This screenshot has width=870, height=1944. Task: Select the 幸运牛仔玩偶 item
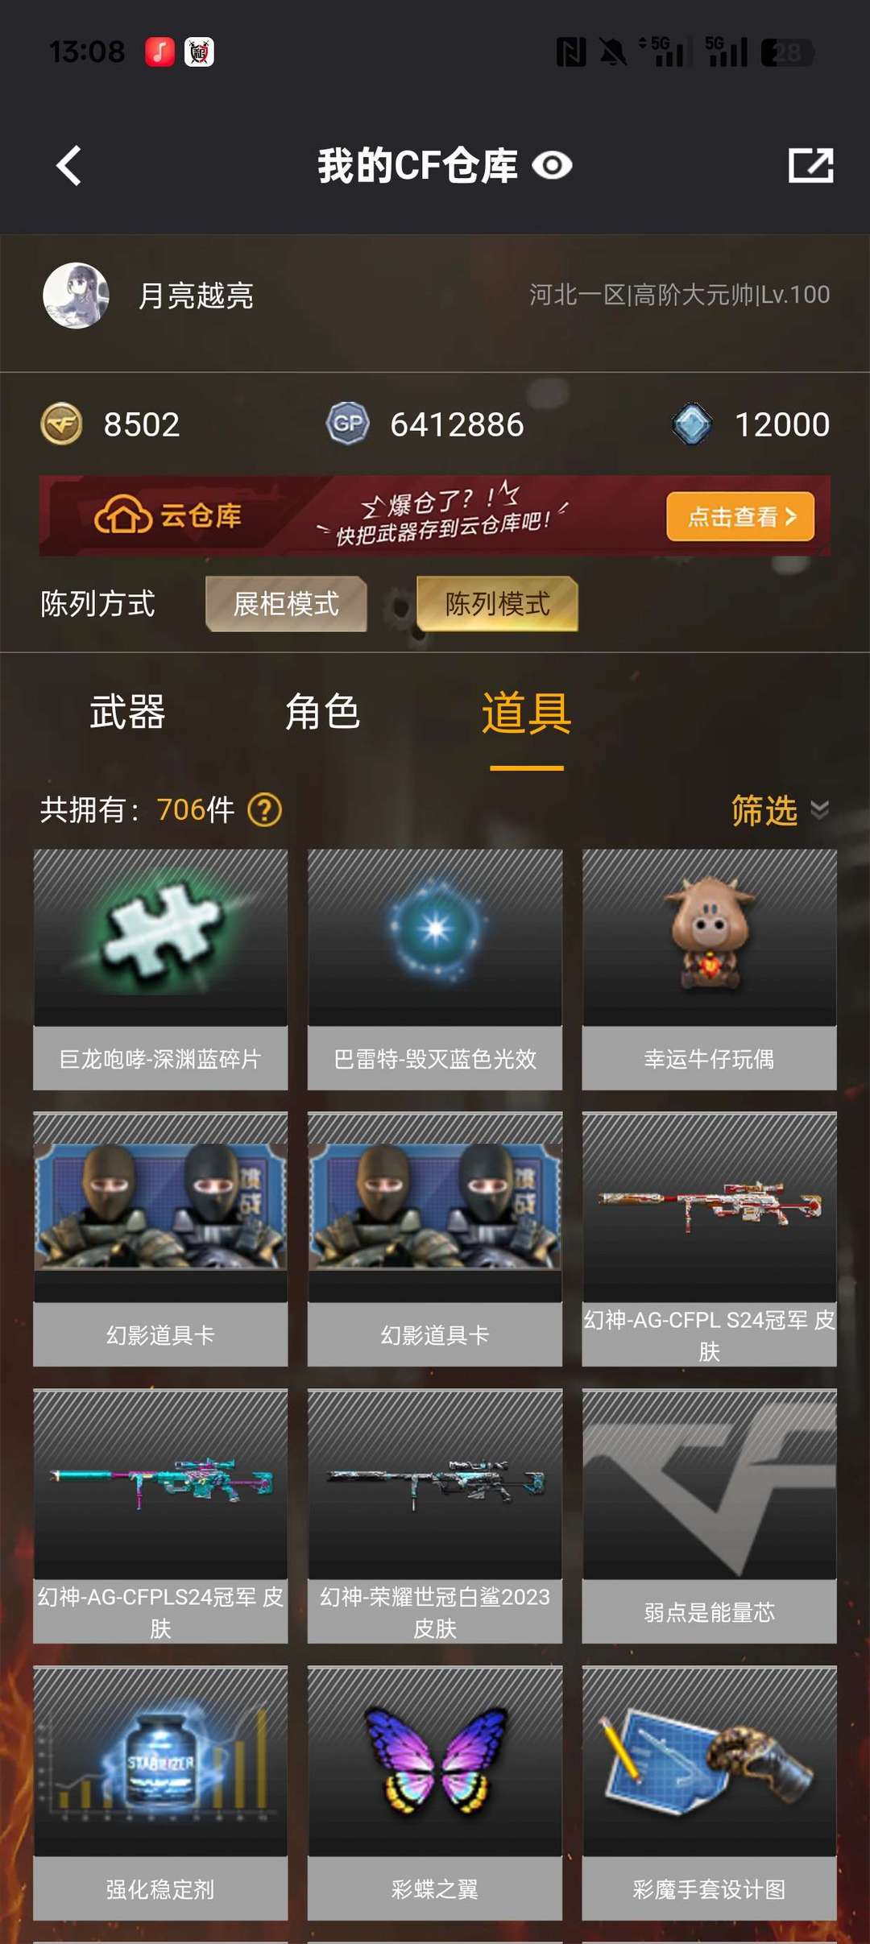[709, 970]
